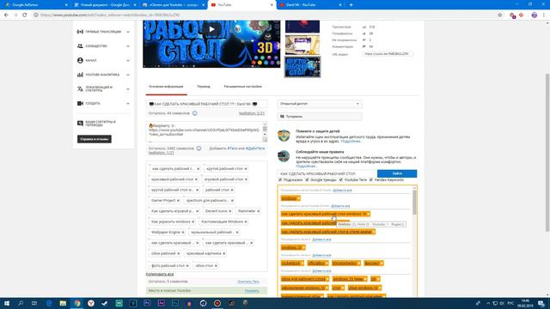Screen dimensions: 550x309
Task: Open the Открытый доступ privacy dropdown
Action: pyautogui.click(x=320, y=104)
